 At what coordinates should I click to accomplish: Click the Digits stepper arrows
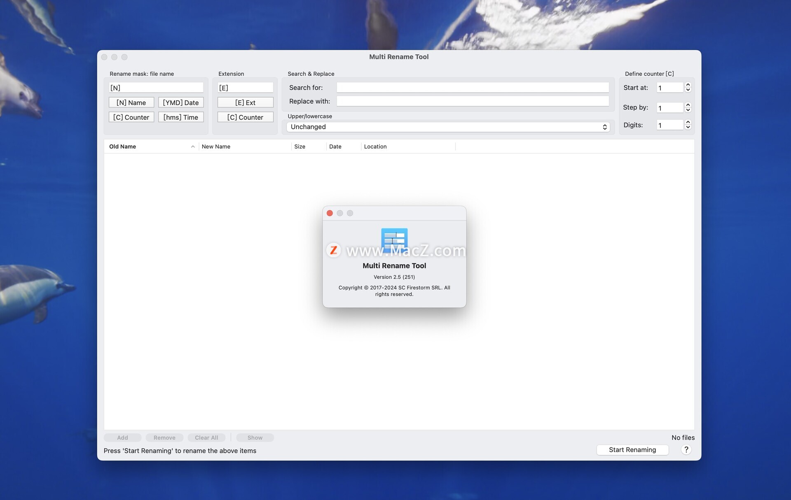point(688,125)
